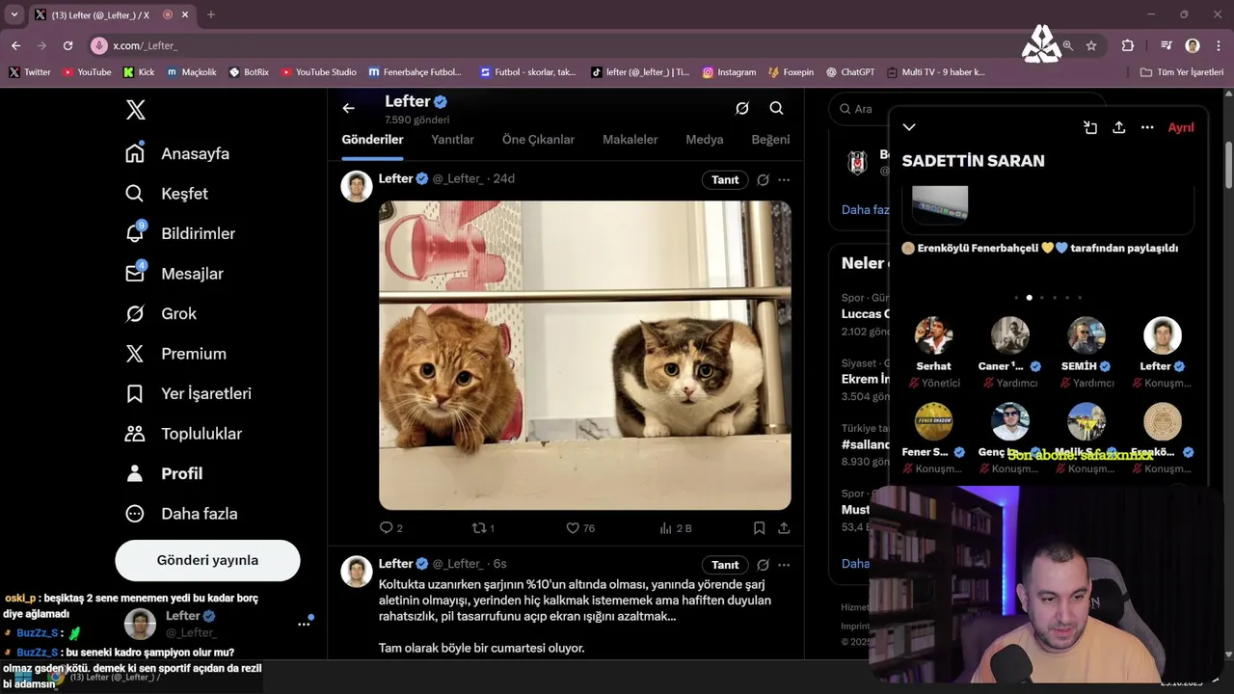Image resolution: width=1234 pixels, height=694 pixels.
Task: Open Topluluklar communities
Action: pos(184,434)
